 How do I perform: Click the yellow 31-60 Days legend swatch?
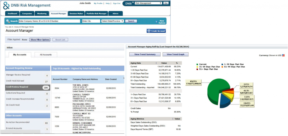[x=197, y=67]
